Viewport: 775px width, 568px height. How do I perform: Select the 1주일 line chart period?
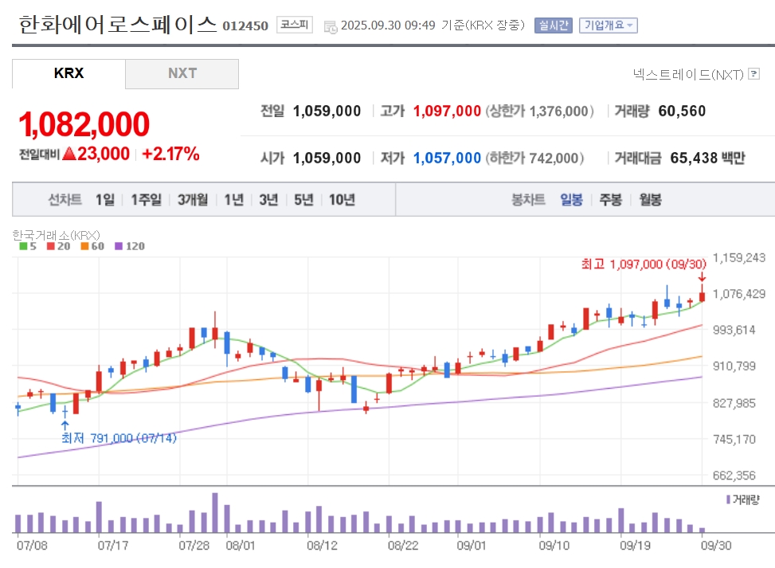tap(147, 200)
